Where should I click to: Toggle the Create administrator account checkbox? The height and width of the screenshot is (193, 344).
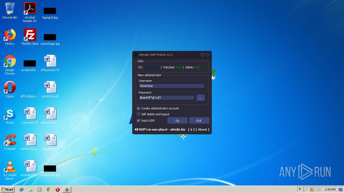(138, 108)
